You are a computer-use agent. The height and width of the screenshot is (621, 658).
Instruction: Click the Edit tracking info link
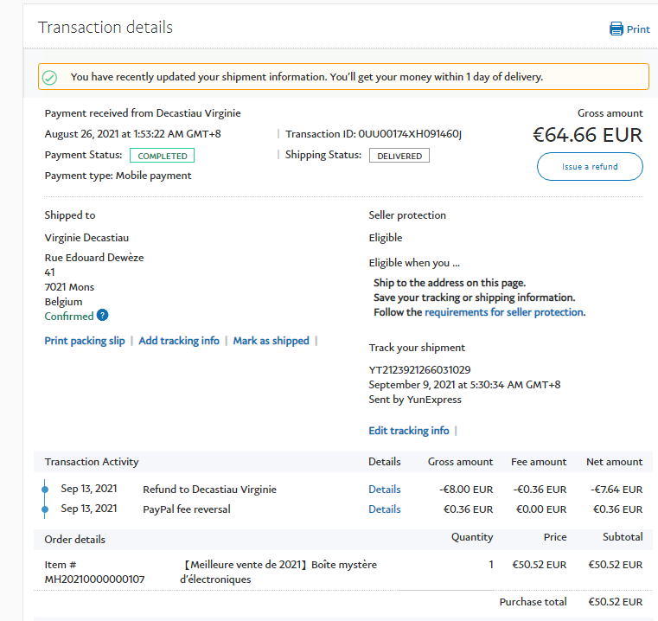(x=409, y=431)
